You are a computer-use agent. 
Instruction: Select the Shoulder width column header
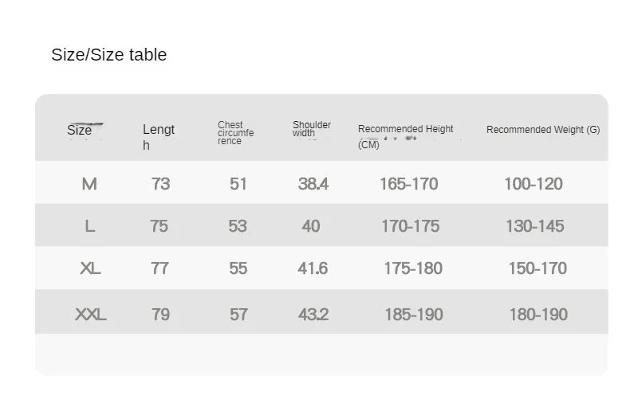(311, 129)
